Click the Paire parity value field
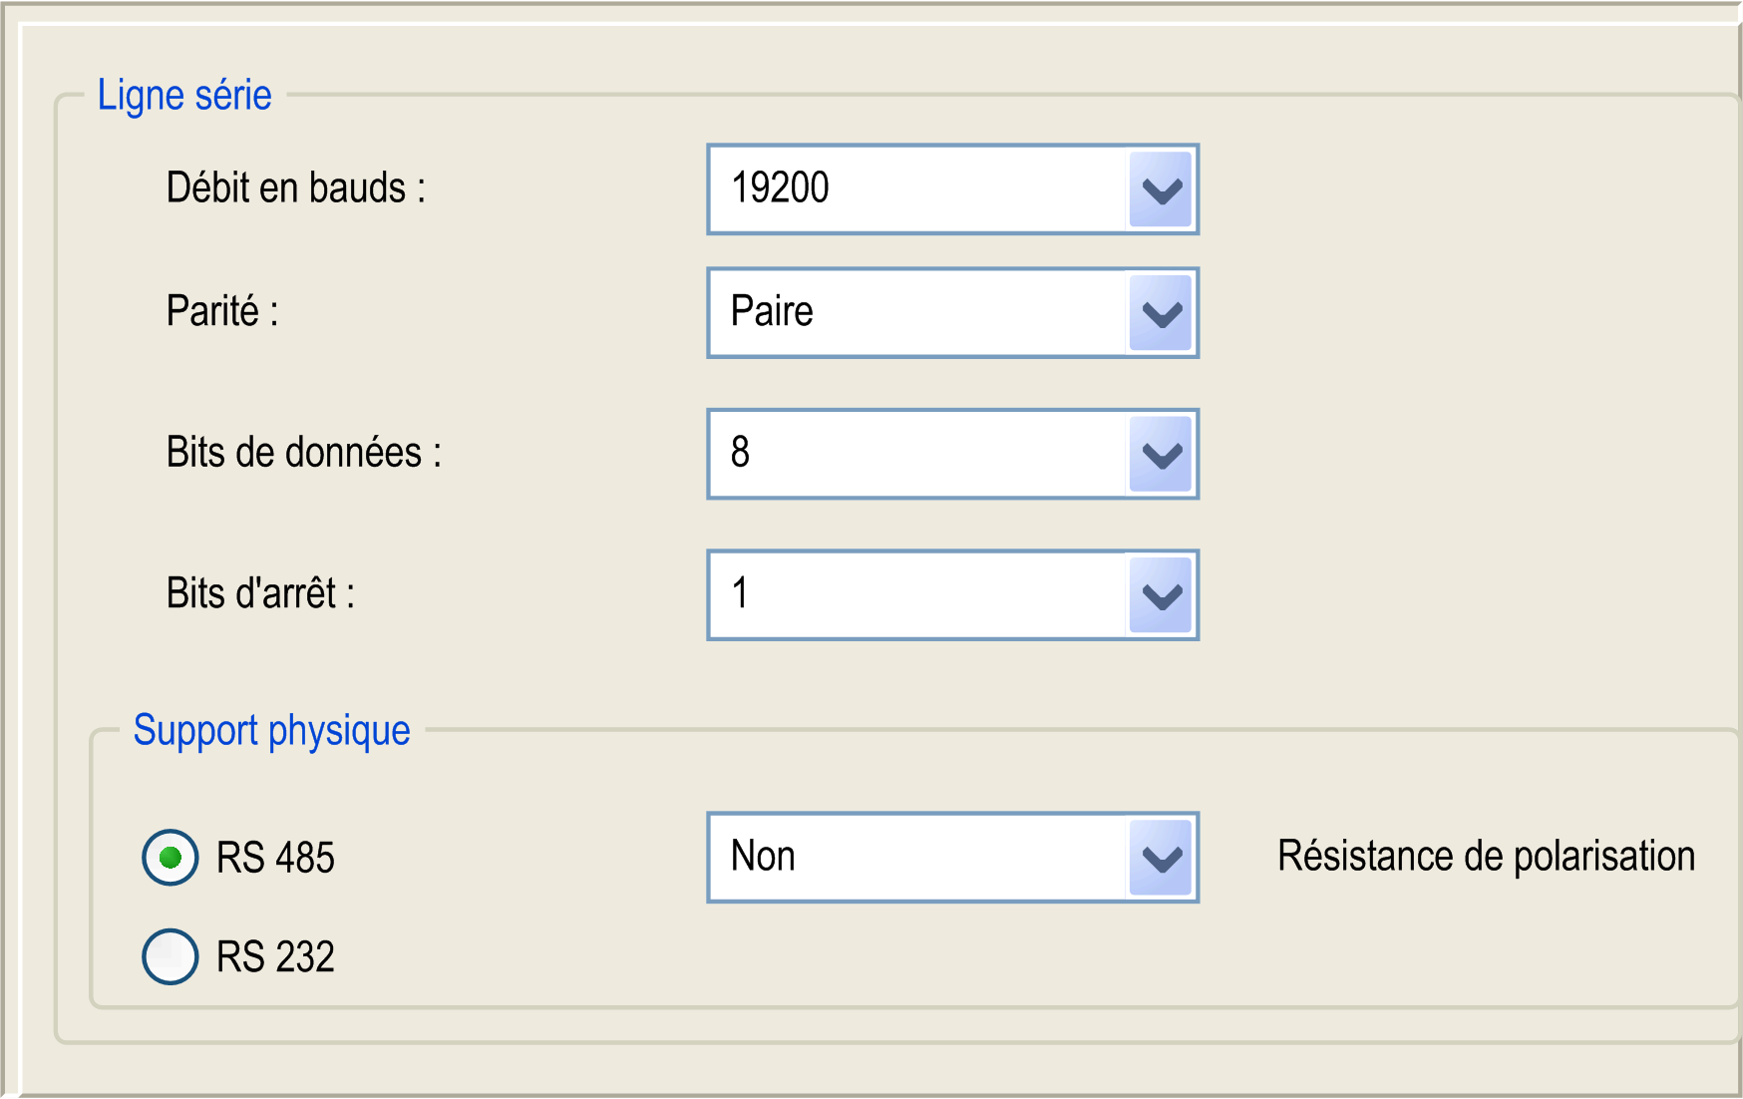 (917, 313)
